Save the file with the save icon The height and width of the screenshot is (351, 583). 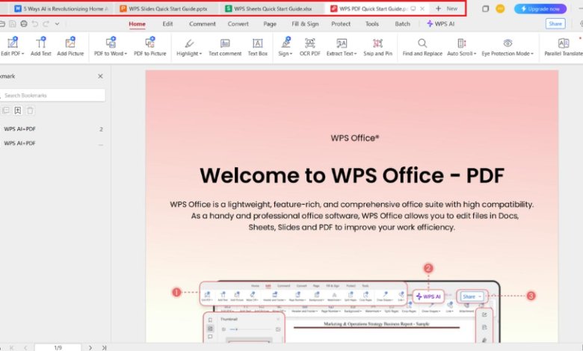[13, 24]
